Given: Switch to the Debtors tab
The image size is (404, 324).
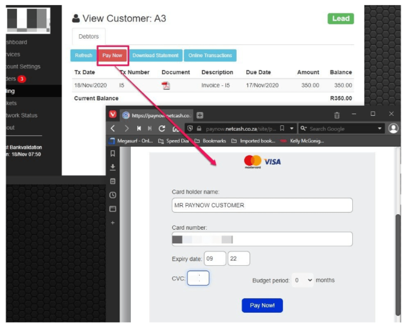Looking at the screenshot, I should point(89,37).
